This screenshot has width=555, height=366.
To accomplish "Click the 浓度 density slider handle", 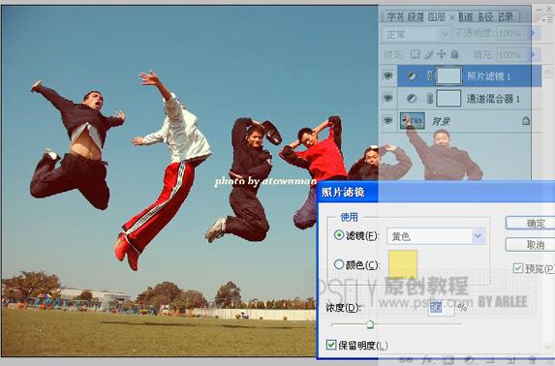I will click(x=370, y=323).
